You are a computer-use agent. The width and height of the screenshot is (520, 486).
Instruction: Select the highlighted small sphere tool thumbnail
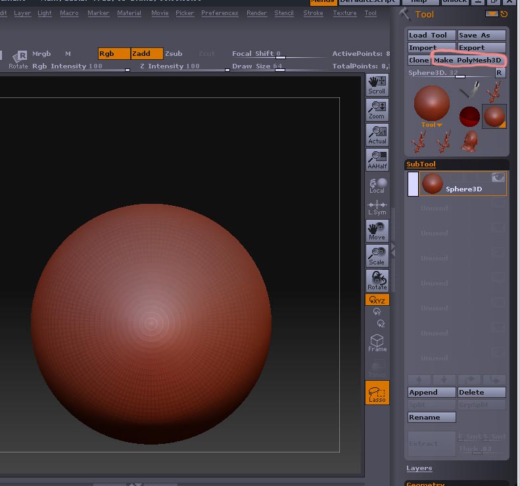[494, 116]
